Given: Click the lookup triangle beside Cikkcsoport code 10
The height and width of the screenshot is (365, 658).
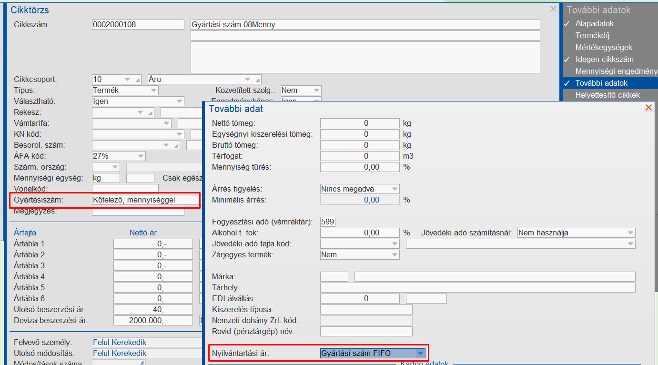Looking at the screenshot, I should pyautogui.click(x=139, y=80).
